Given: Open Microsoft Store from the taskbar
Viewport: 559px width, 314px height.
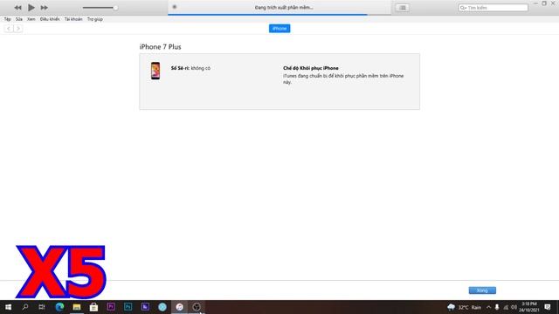Looking at the screenshot, I should coord(93,307).
